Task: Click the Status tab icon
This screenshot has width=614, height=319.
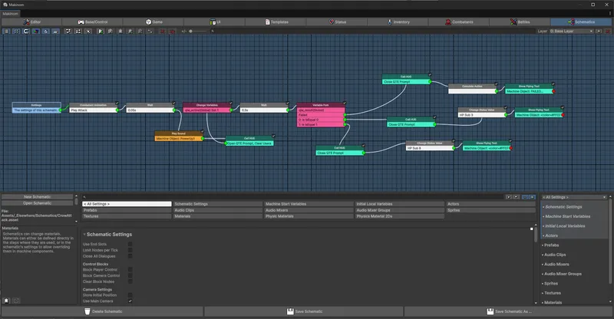Action: click(330, 21)
